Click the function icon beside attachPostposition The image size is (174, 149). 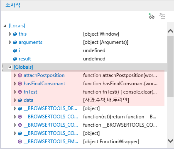tap(20, 75)
